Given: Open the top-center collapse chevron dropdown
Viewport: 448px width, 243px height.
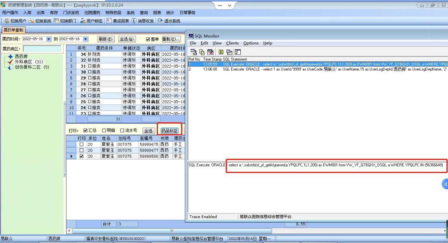Looking at the screenshot, I should [230, 5].
